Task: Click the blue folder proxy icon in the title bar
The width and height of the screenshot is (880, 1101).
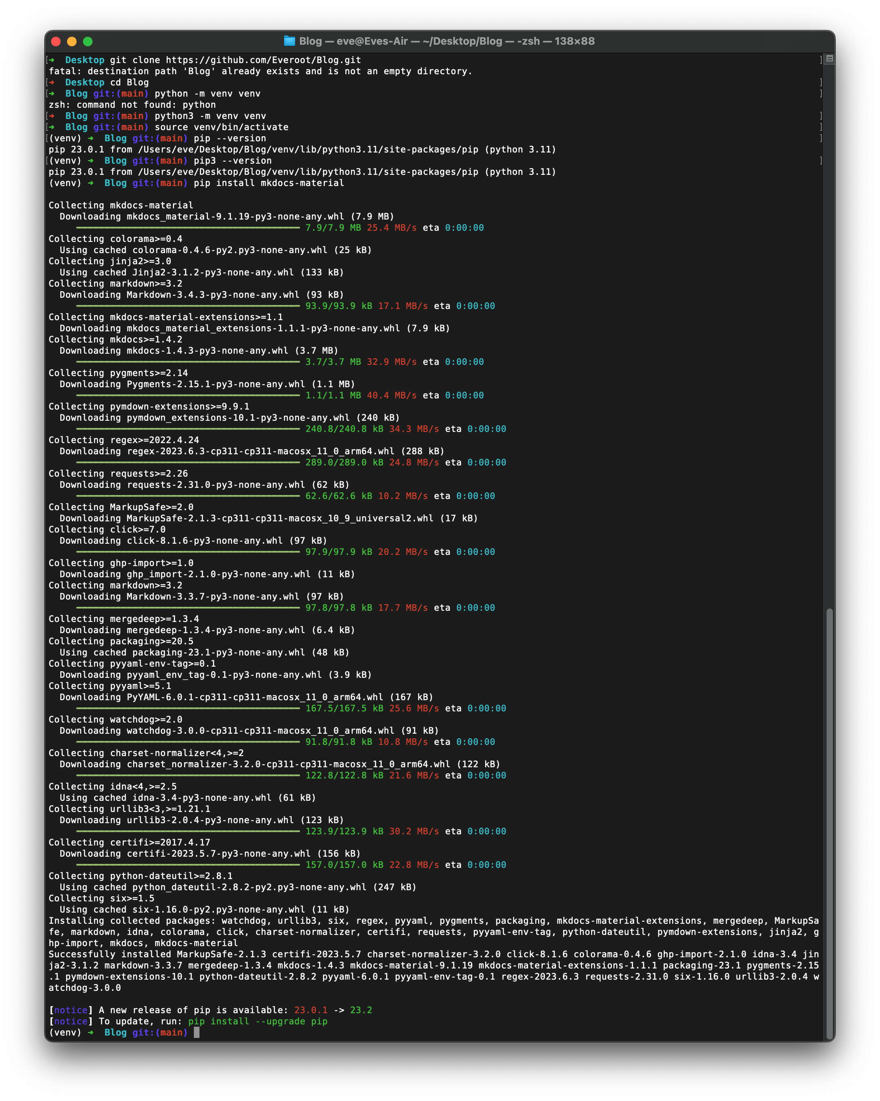Action: 290,41
